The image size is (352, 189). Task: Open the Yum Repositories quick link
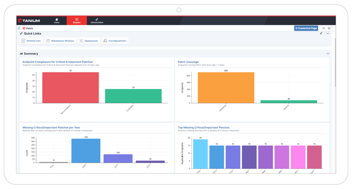click(115, 41)
